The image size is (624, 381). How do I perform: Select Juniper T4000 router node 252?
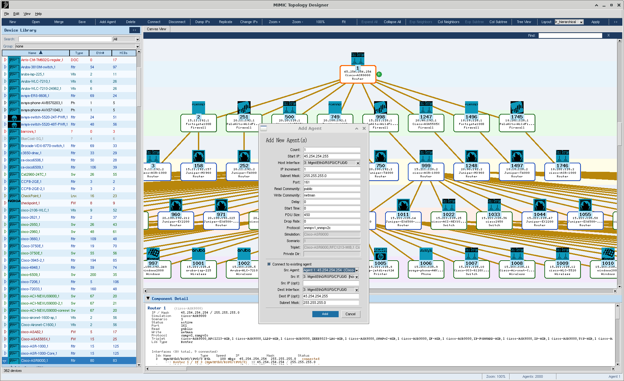click(x=244, y=171)
